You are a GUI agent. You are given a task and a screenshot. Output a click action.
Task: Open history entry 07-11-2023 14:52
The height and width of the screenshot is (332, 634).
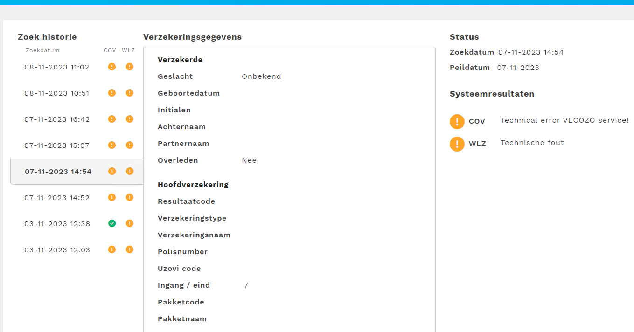pyautogui.click(x=56, y=198)
